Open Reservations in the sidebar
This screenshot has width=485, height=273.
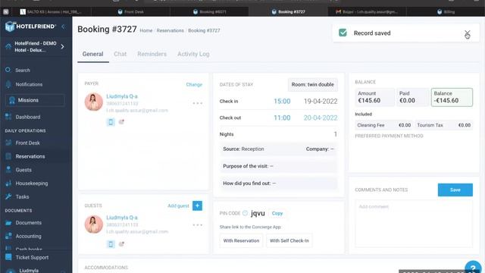pos(30,156)
